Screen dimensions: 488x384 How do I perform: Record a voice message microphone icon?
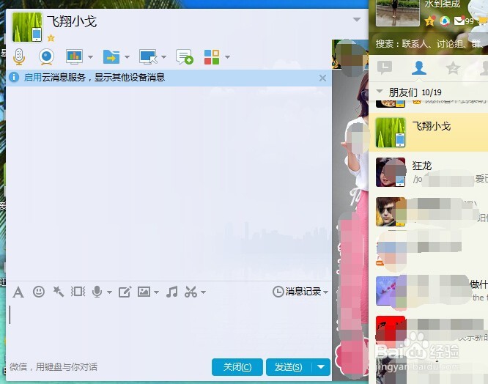(x=97, y=292)
